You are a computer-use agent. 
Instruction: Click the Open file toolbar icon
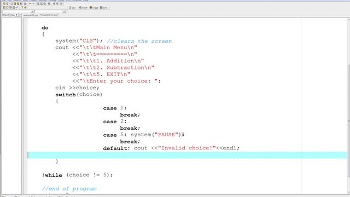coord(7,4)
